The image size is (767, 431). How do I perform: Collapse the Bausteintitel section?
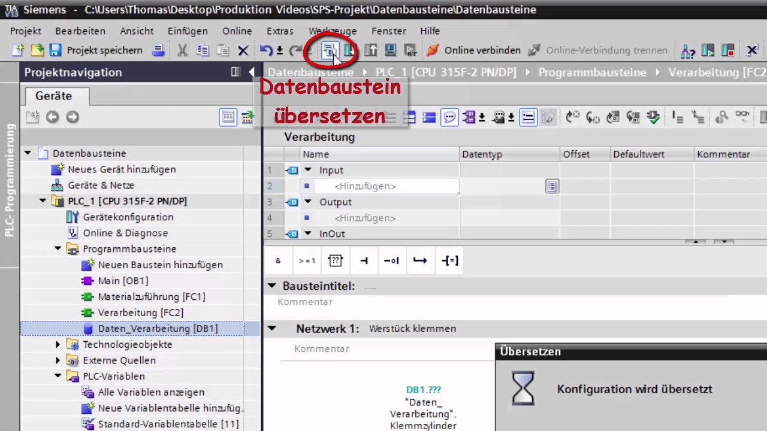click(x=272, y=286)
